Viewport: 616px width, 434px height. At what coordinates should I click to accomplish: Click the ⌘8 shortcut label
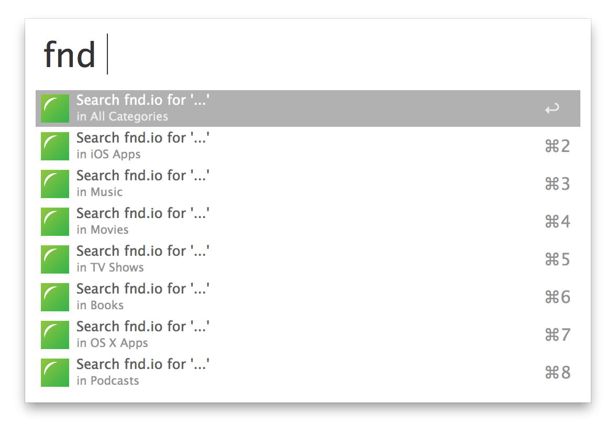557,373
